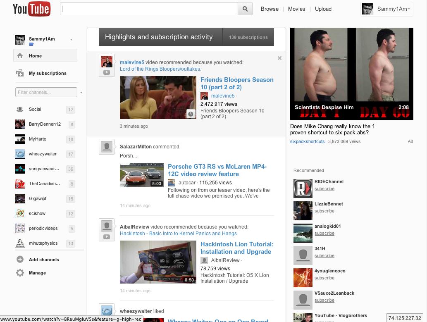Subscribe to LizzieBennet
Image resolution: width=427 pixels, height=322 pixels.
(324, 211)
